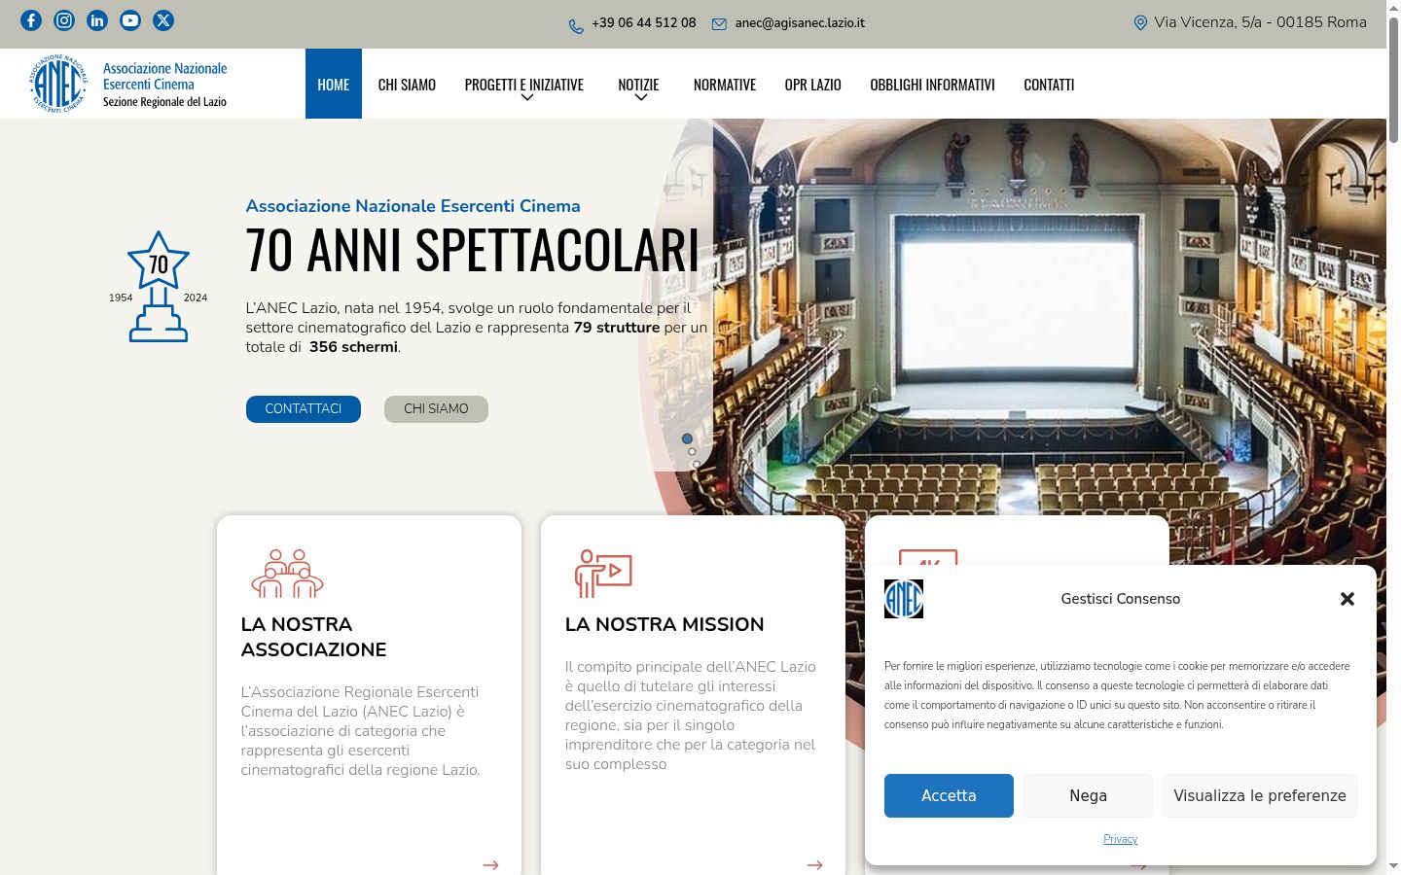The image size is (1401, 875).
Task: Click the 70 ANNI SPETTACOLARI headline
Action: tap(472, 250)
